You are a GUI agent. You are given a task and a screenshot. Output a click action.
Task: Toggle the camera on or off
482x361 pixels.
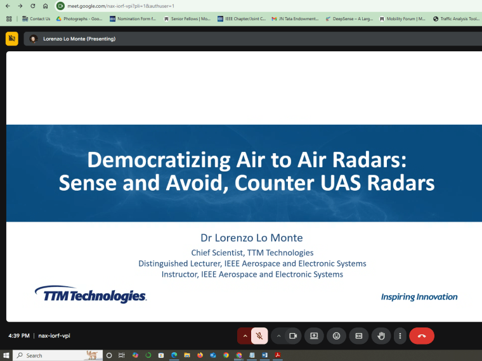293,336
